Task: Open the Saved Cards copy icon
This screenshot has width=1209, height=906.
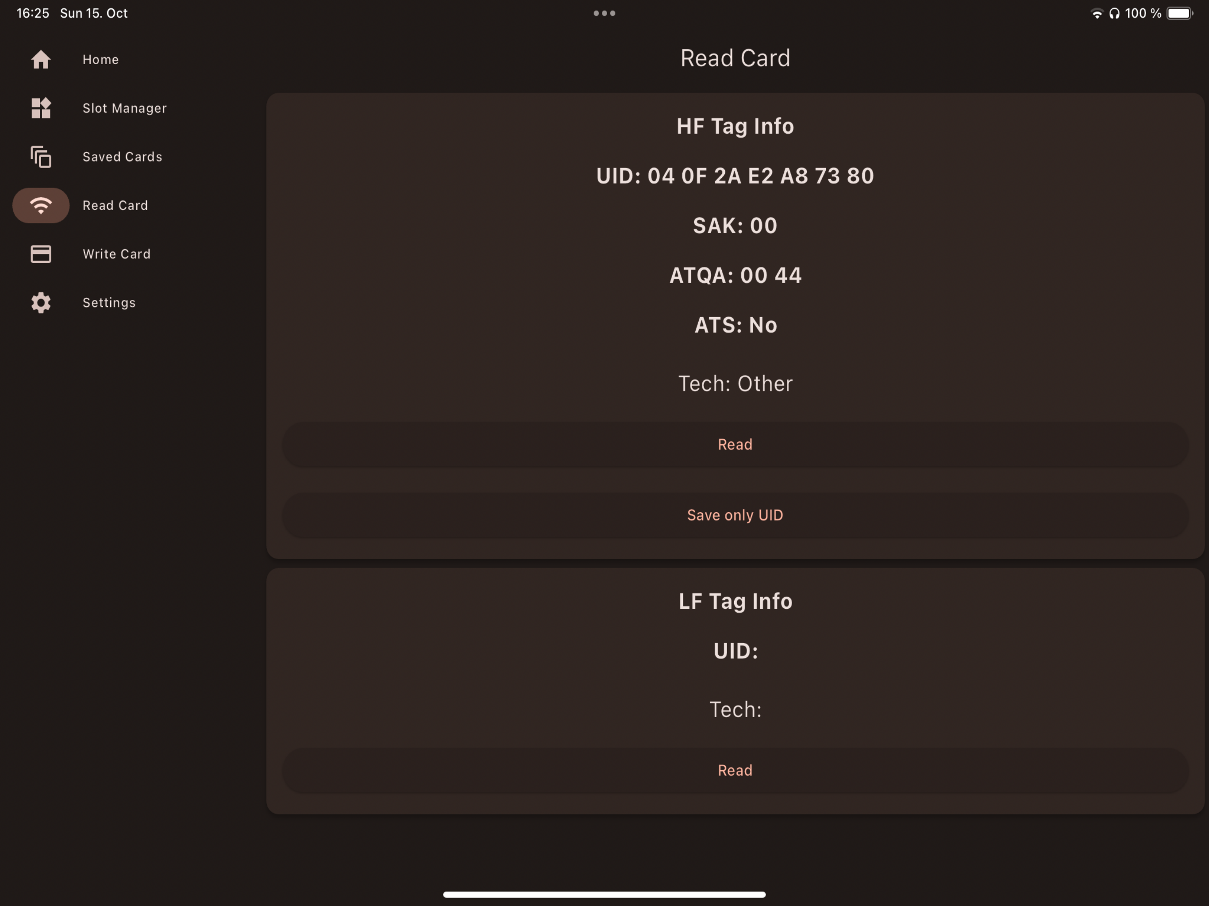Action: pos(41,157)
